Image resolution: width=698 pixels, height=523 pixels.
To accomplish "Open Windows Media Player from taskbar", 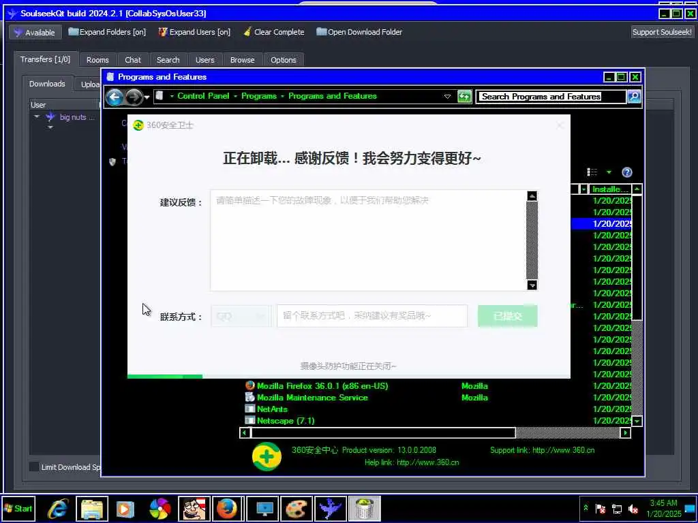I will [125, 509].
